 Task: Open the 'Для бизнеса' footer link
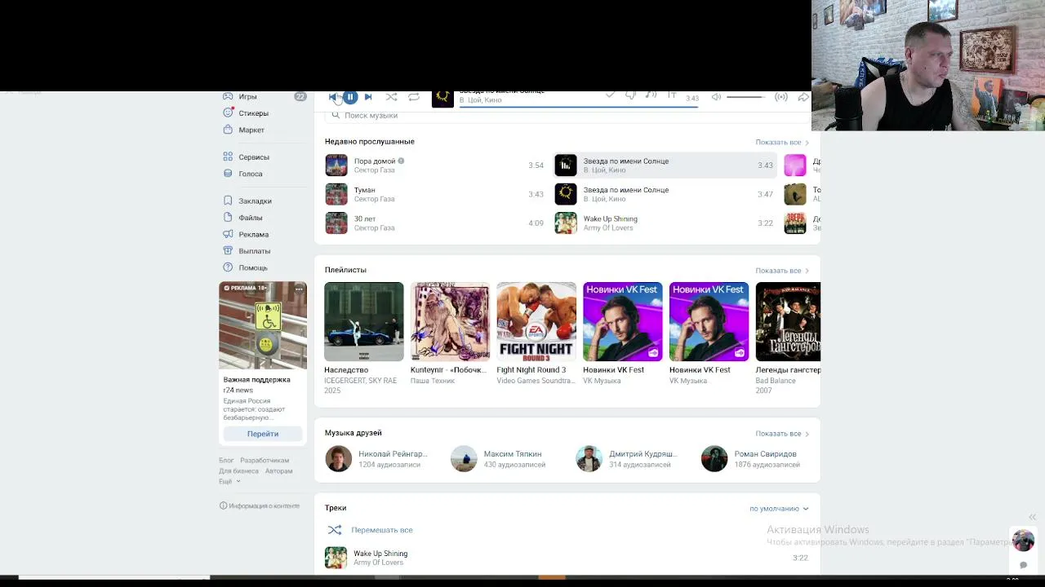pyautogui.click(x=238, y=471)
